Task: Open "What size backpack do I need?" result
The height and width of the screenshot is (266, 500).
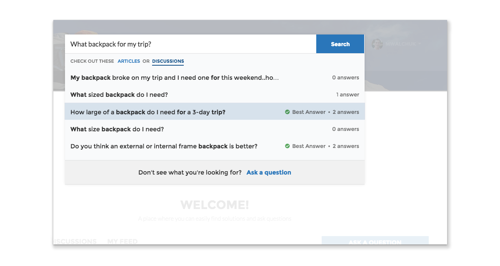Action: click(117, 129)
